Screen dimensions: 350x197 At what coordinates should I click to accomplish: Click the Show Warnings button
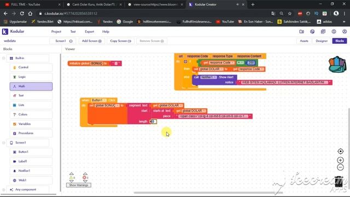tap(79, 185)
